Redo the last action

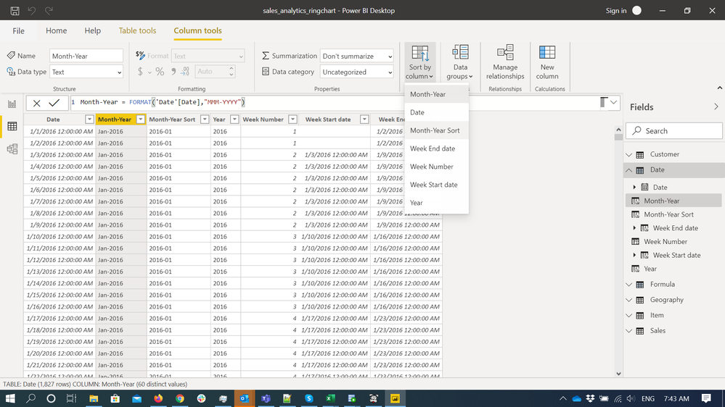point(49,11)
